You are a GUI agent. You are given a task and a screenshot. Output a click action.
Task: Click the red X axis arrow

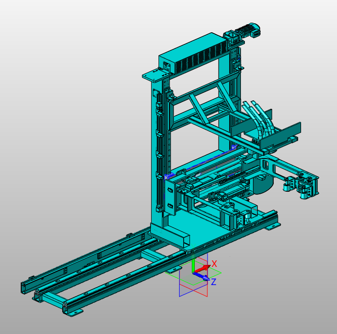coord(202,269)
